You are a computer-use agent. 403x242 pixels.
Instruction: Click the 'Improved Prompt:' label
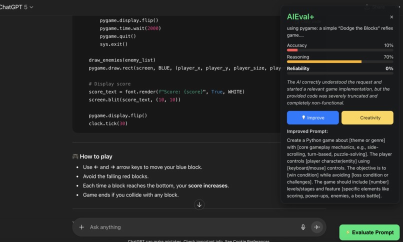(x=307, y=131)
